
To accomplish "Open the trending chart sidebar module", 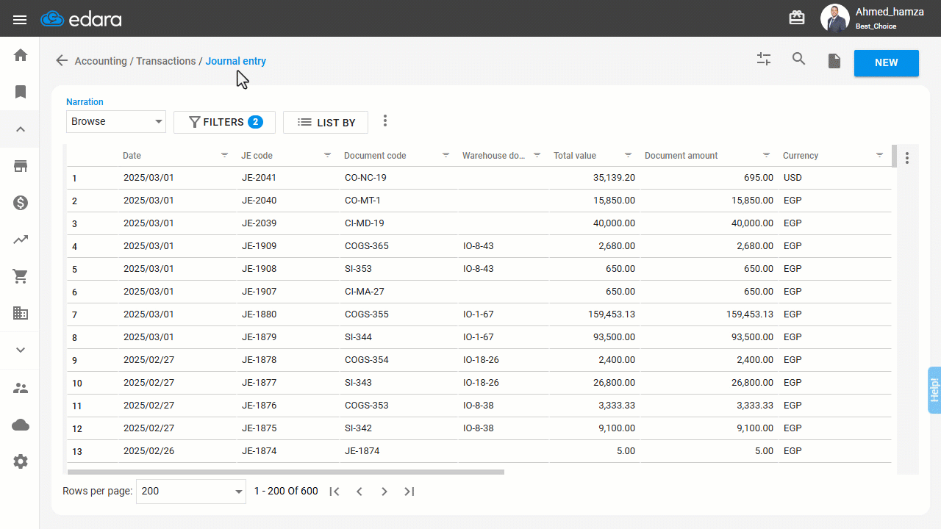I will [x=21, y=240].
